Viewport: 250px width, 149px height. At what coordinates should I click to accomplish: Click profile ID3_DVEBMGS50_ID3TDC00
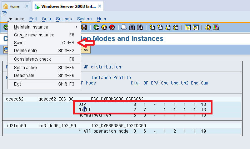[x=119, y=126]
